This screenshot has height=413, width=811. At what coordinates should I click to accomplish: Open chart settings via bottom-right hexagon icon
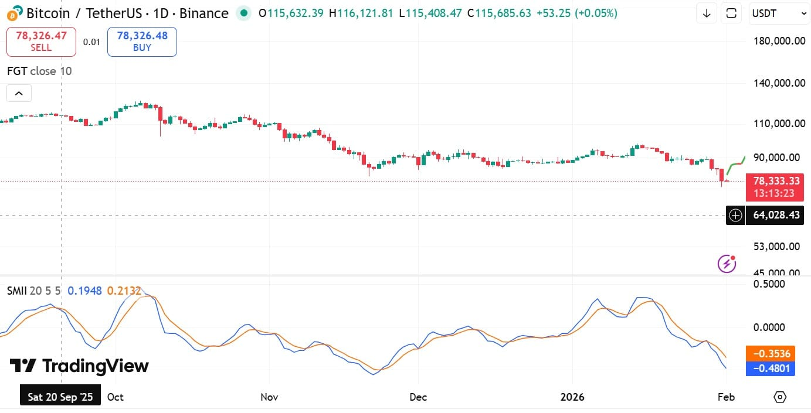point(779,397)
